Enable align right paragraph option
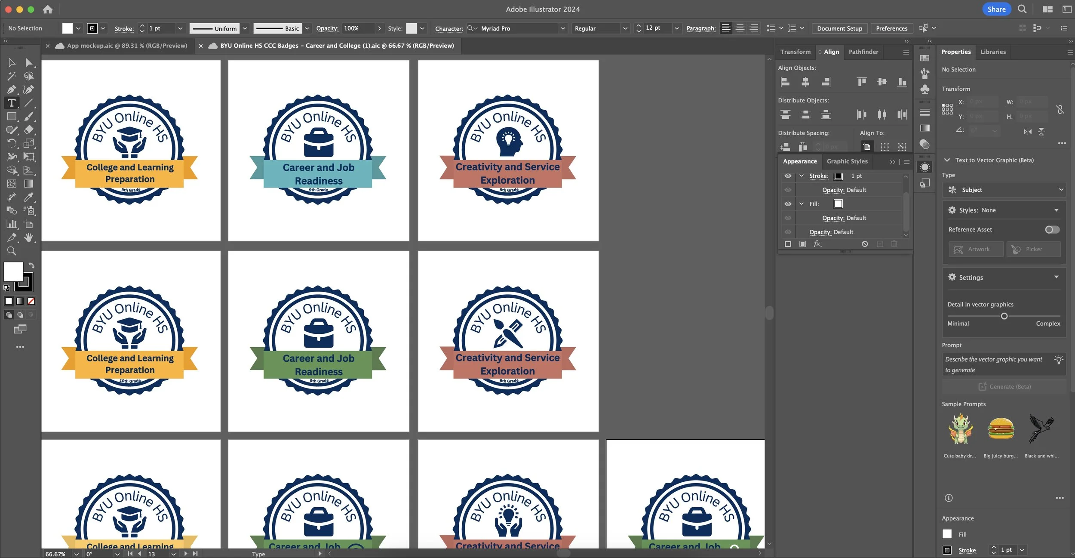This screenshot has width=1075, height=558. pos(754,28)
